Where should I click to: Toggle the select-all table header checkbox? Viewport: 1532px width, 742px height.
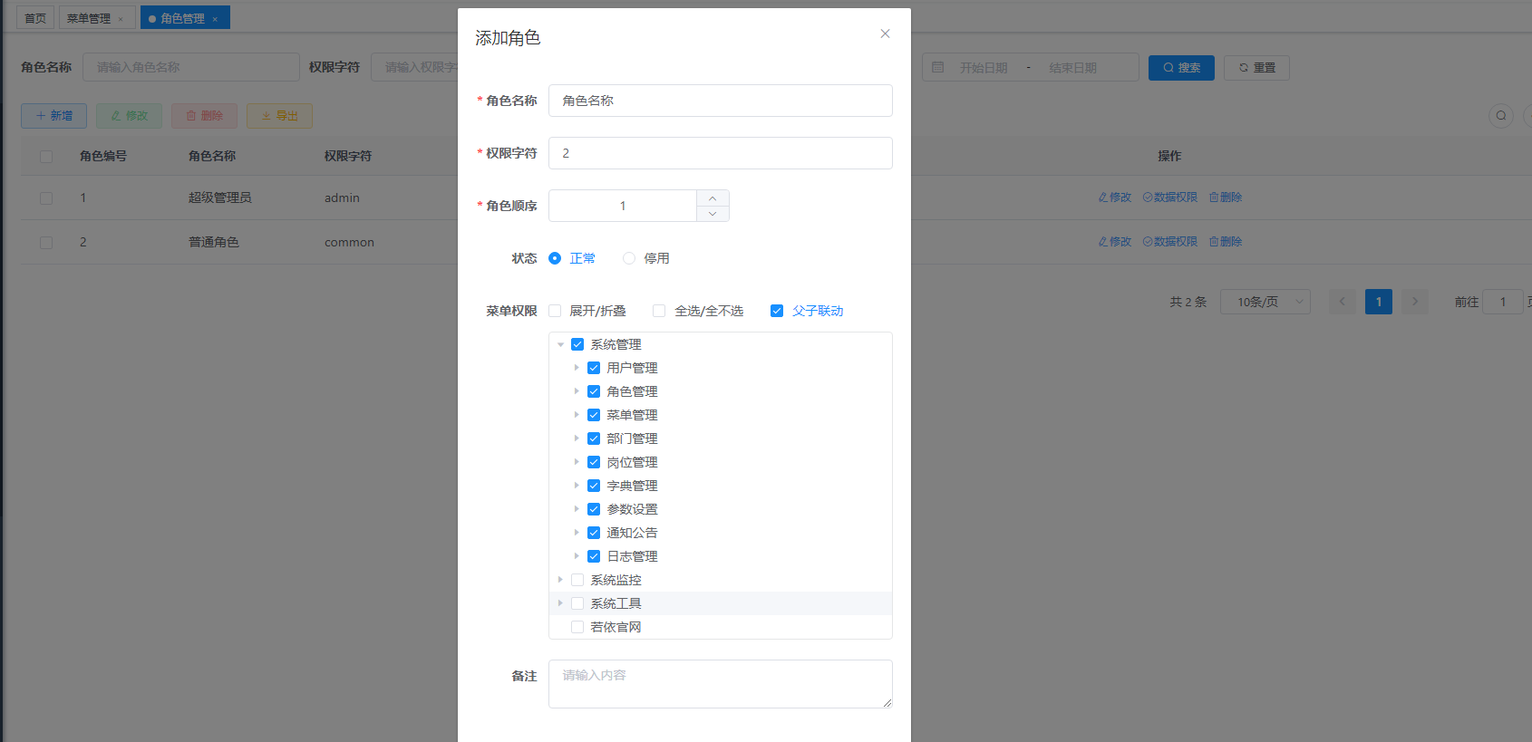point(46,157)
